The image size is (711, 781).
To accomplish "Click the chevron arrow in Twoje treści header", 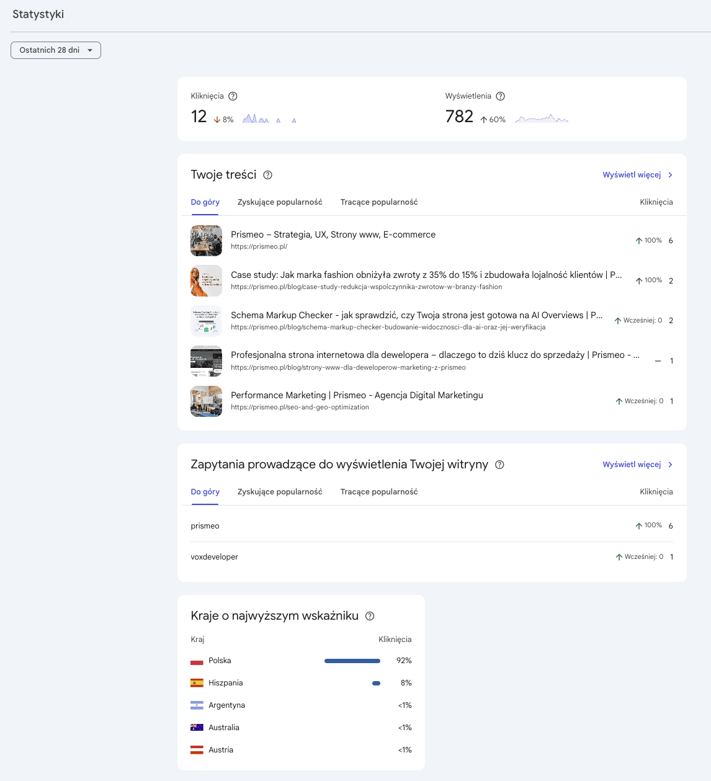I will 670,175.
